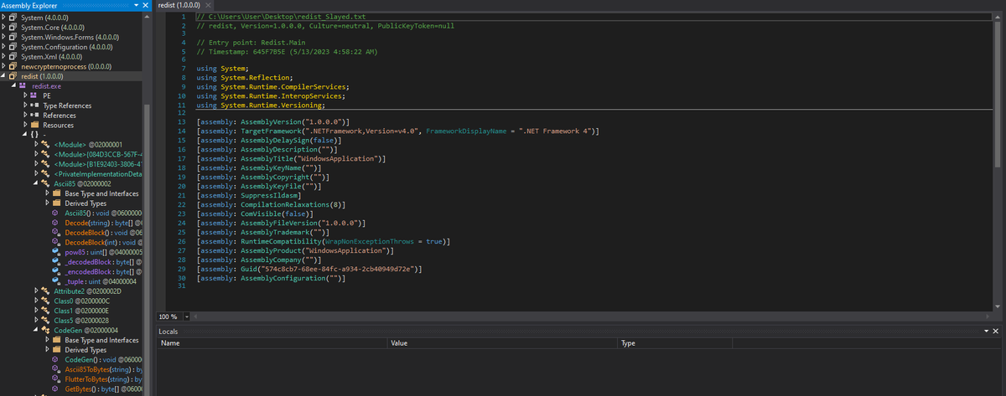Click the PE node icon
1006x396 pixels.
pos(34,95)
